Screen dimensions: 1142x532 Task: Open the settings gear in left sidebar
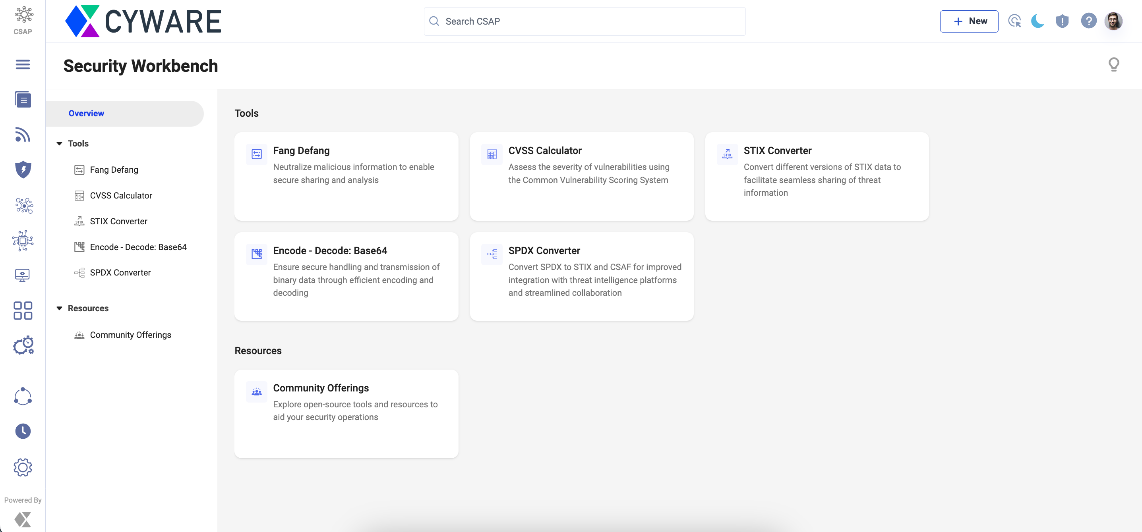pyautogui.click(x=23, y=467)
